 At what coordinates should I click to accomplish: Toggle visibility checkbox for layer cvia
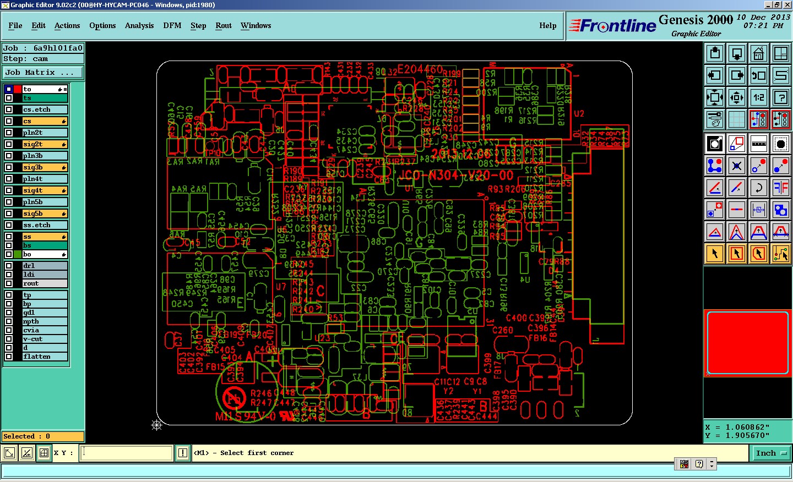point(9,330)
